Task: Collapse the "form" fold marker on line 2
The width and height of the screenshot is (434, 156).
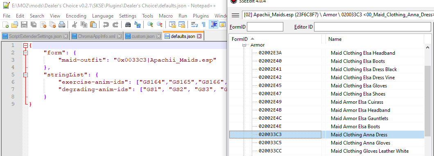Action: (x=26, y=52)
